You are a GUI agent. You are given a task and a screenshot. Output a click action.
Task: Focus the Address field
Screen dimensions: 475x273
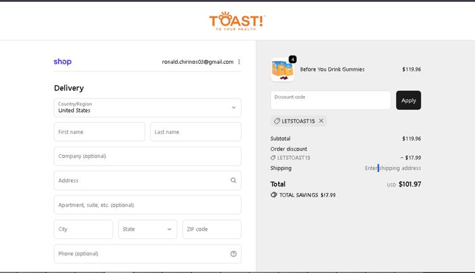click(148, 181)
